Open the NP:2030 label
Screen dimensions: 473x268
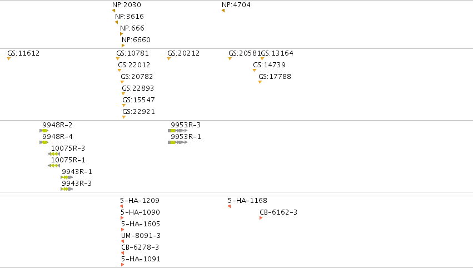pyautogui.click(x=127, y=5)
